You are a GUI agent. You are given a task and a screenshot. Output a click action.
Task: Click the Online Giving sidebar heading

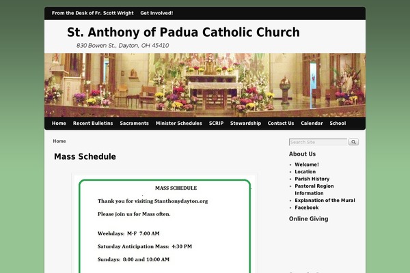(309, 219)
